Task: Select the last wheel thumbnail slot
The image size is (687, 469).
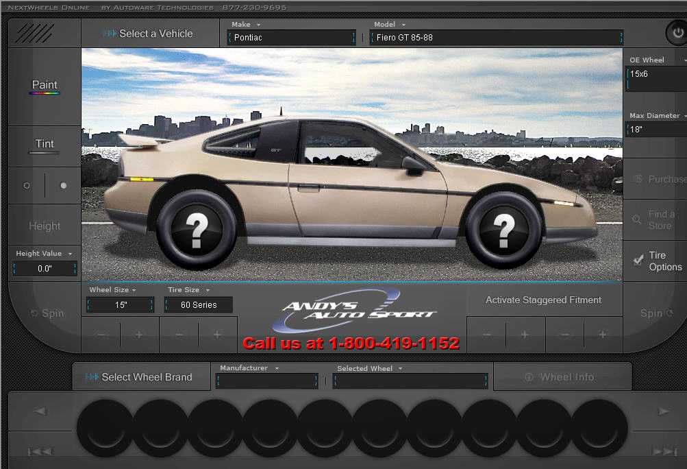Action: (x=599, y=428)
